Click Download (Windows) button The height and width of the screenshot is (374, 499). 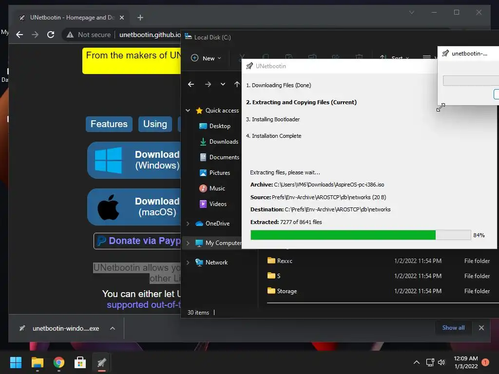pyautogui.click(x=134, y=160)
